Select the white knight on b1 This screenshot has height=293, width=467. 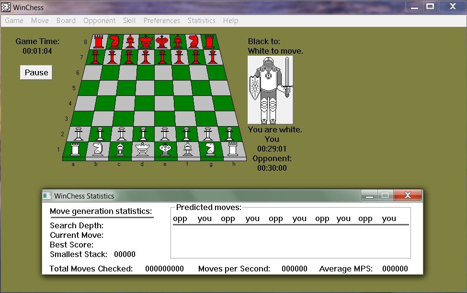pos(98,149)
